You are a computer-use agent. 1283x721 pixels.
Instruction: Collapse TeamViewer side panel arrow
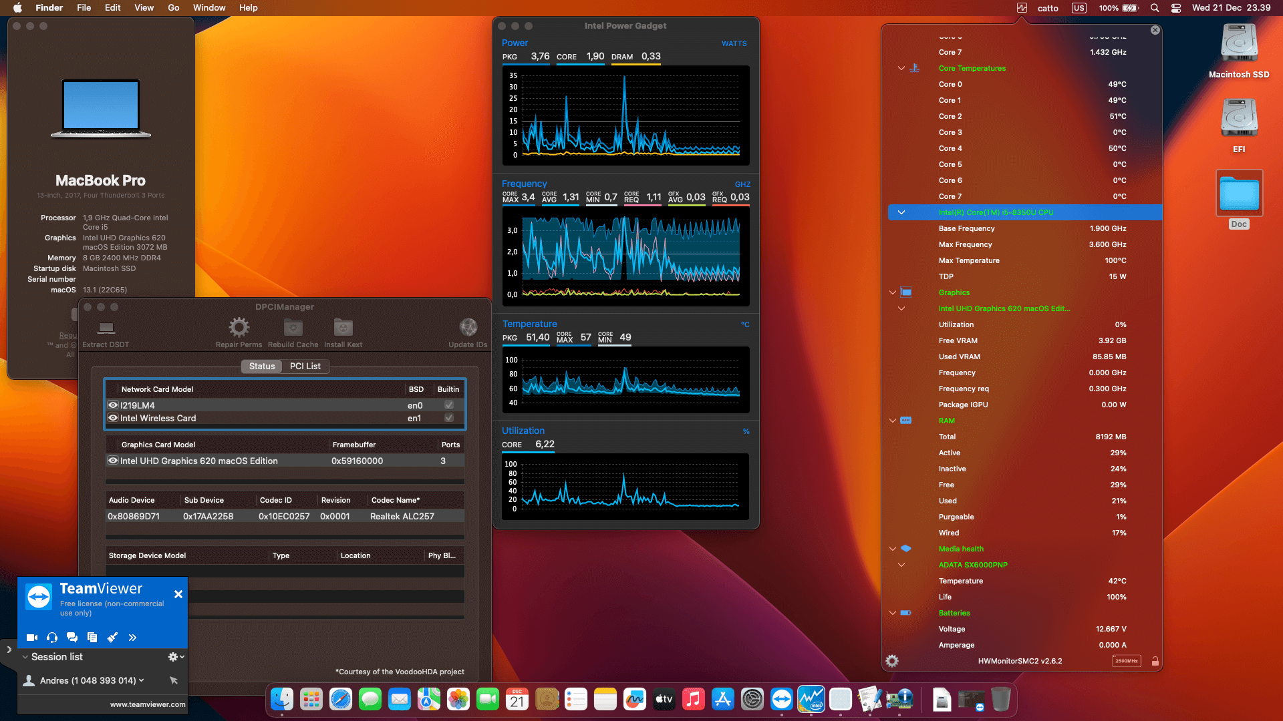click(9, 649)
